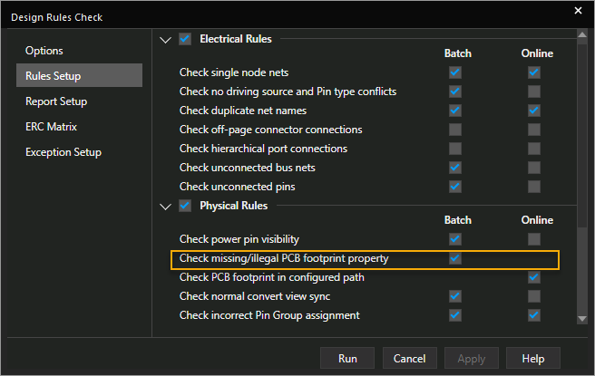Select Report Setup in the sidebar
This screenshot has width=595, height=376.
pyautogui.click(x=56, y=101)
